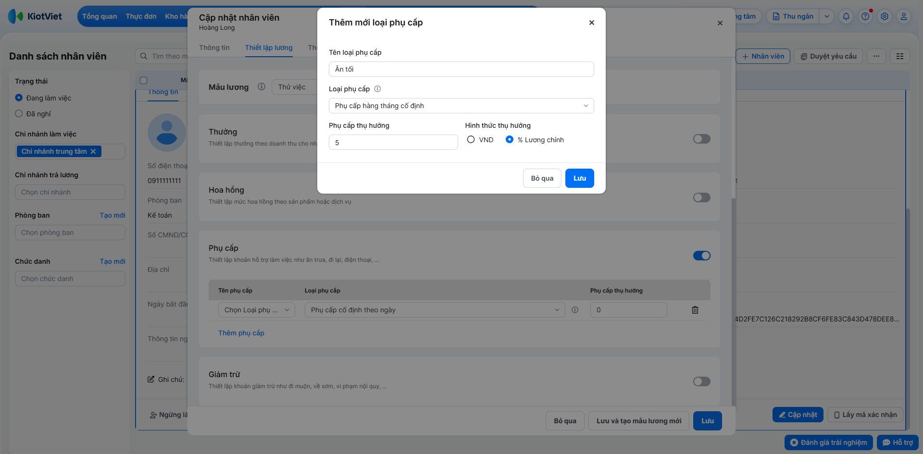This screenshot has width=923, height=454.
Task: Open the user account avatar icon
Action: (904, 16)
